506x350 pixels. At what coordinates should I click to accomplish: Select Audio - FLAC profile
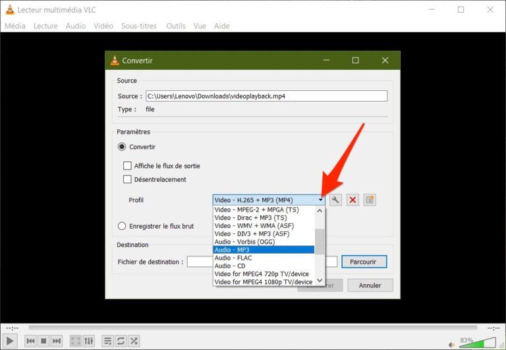264,258
